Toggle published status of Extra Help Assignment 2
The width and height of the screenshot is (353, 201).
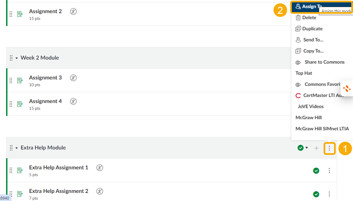click(316, 194)
